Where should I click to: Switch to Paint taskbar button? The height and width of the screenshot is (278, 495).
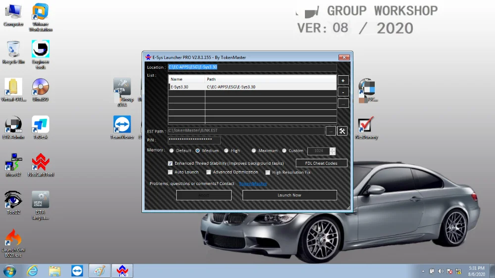click(99, 271)
